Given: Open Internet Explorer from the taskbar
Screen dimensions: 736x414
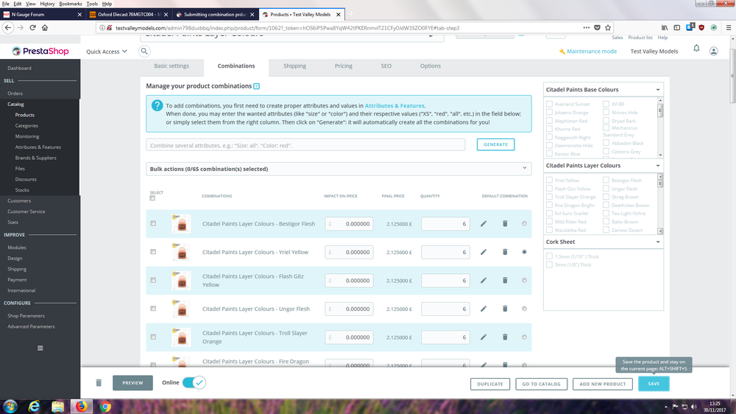Looking at the screenshot, I should coord(34,407).
